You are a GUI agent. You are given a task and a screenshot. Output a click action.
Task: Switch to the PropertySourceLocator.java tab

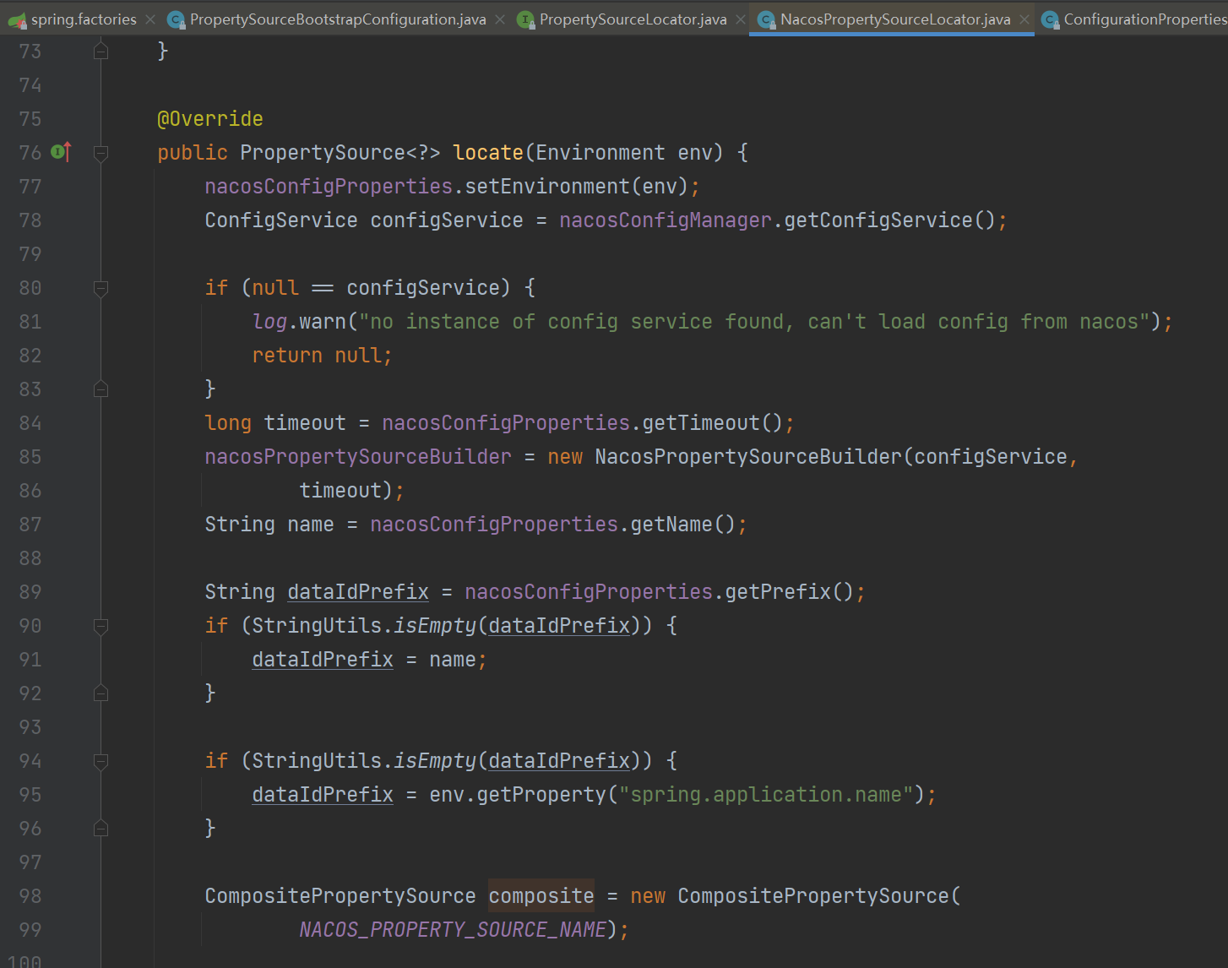click(633, 19)
